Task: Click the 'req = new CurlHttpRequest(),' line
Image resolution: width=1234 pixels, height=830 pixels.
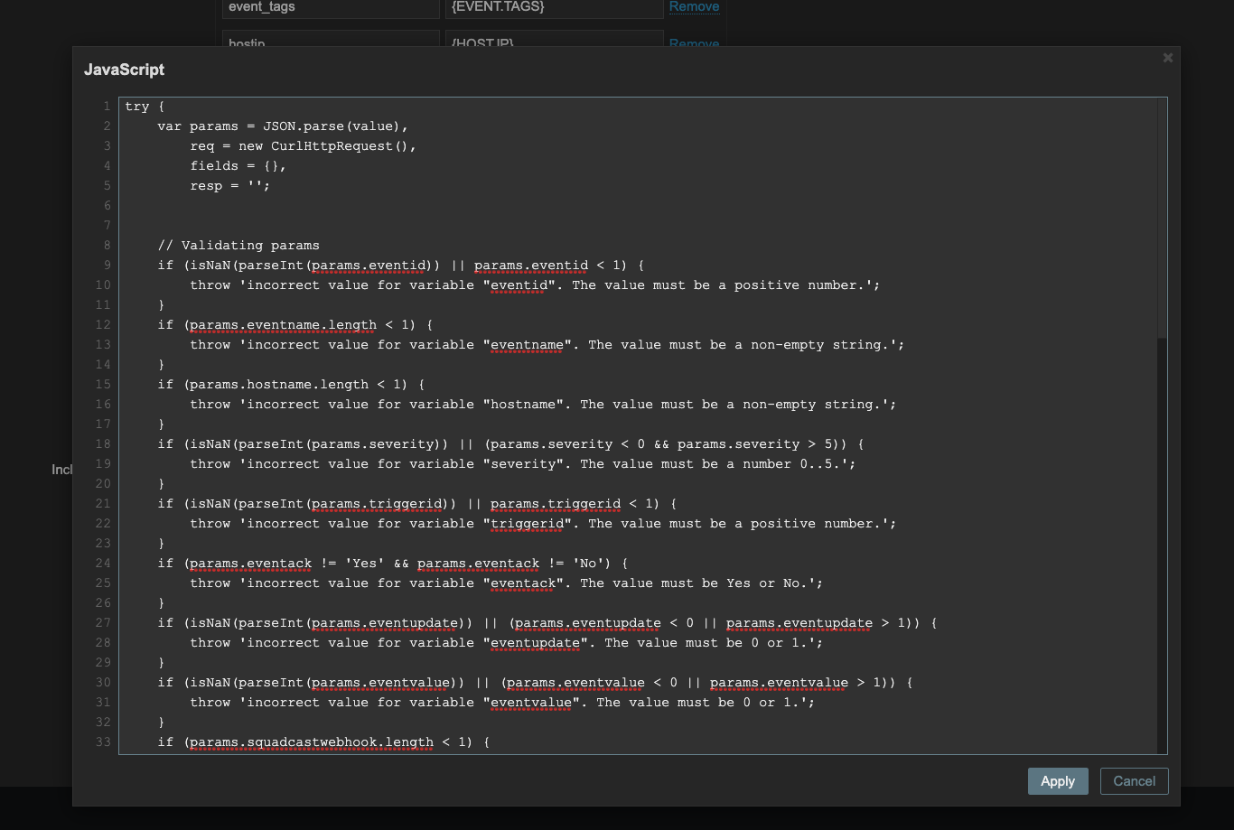Action: (x=303, y=146)
